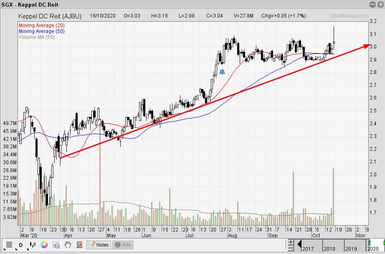The height and width of the screenshot is (254, 385).
Task: Click the left arrow to scroll the timeline
Action: click(299, 244)
